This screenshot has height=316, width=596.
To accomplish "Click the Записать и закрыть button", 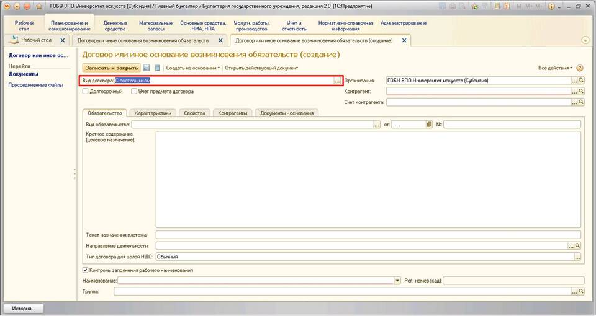I will 111,68.
